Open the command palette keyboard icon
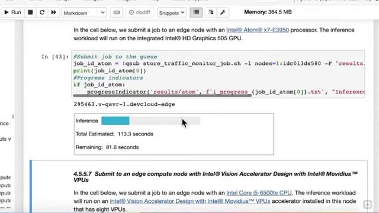Image resolution: width=379 pixels, height=213 pixels. [x=117, y=12]
